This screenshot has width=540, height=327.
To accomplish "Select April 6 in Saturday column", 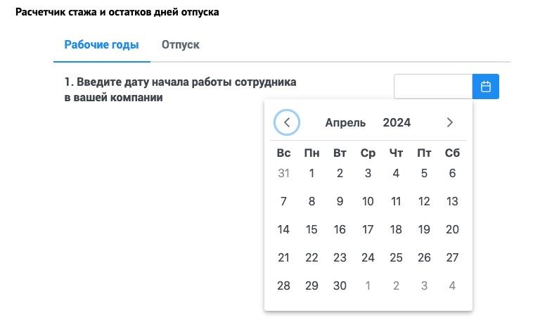I will coord(452,174).
